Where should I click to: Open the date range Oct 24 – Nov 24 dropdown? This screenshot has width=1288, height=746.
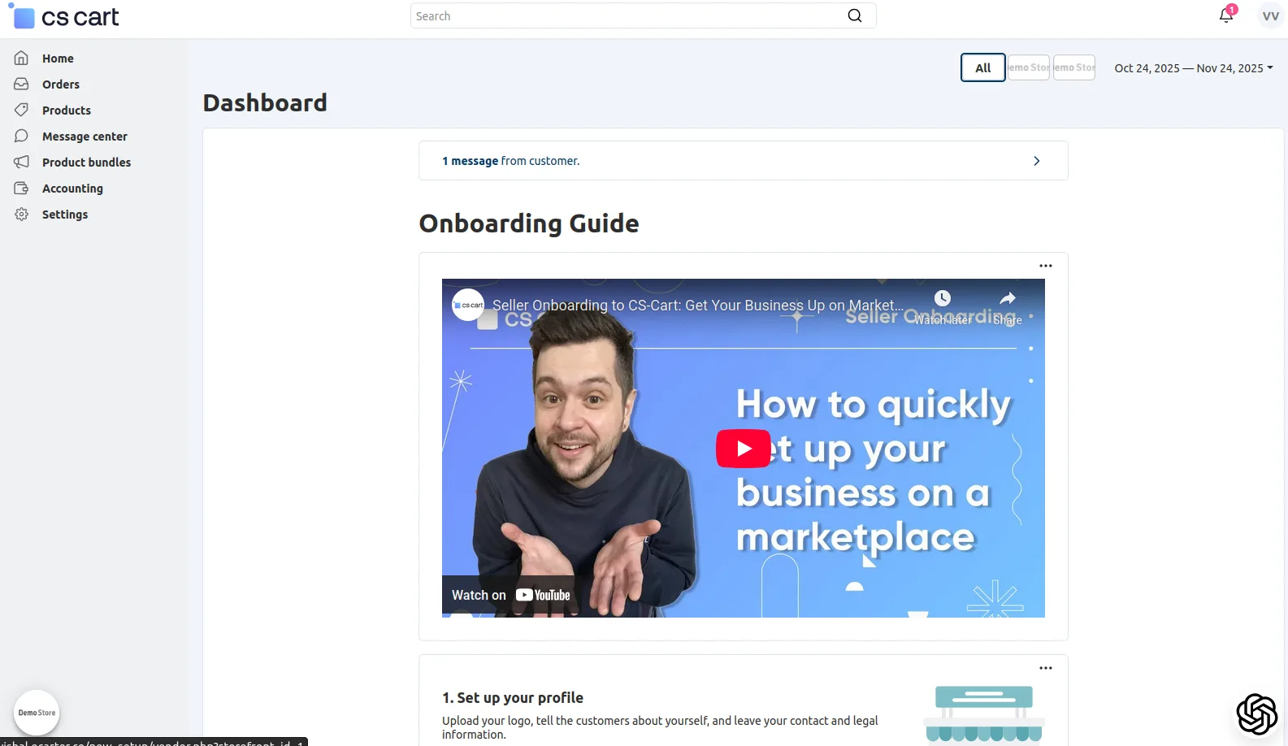(1194, 68)
